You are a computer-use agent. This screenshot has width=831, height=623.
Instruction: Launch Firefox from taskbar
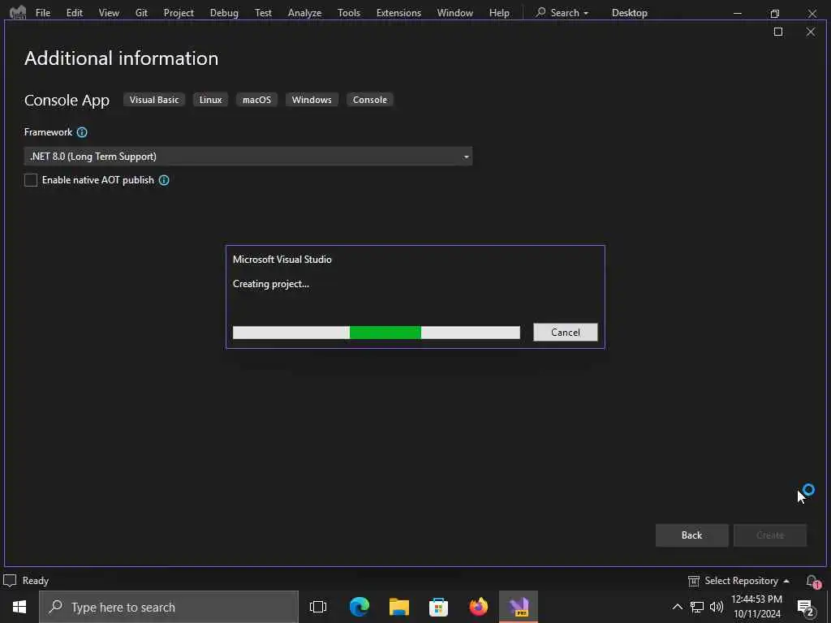point(479,607)
